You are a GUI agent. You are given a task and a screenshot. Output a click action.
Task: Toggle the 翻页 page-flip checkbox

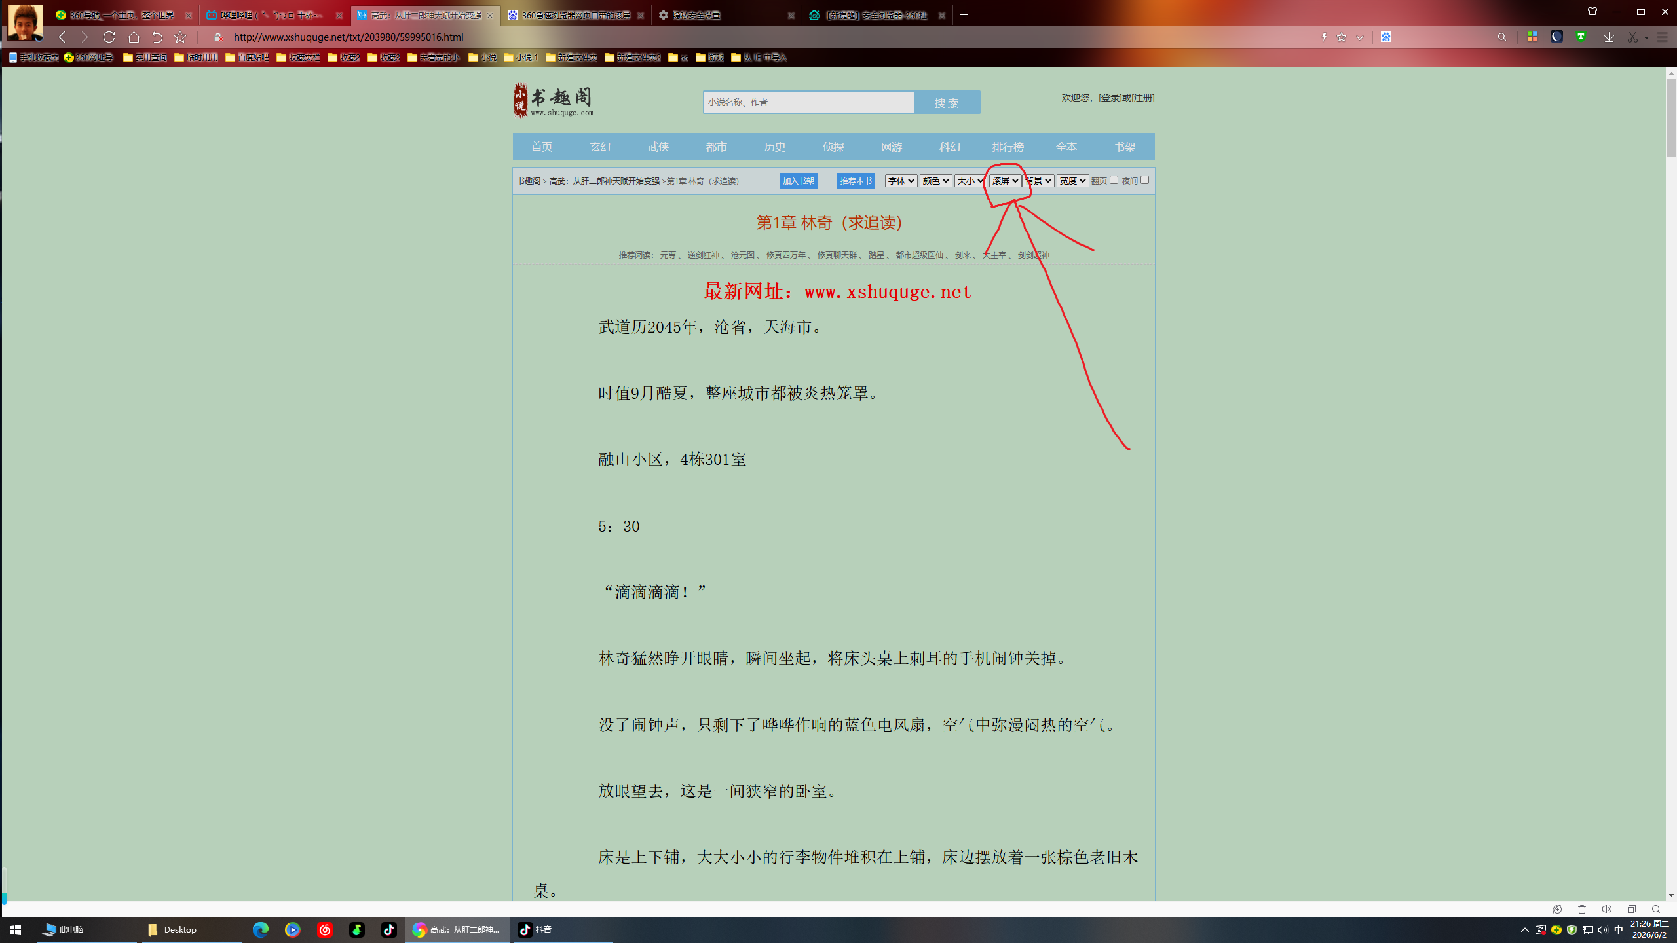pos(1114,180)
